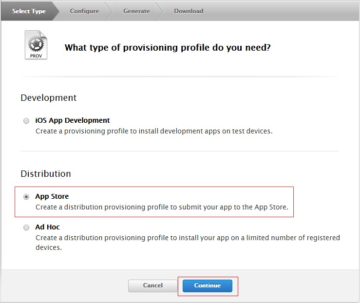
Task: Select the App Store radio button
Action: [26, 197]
